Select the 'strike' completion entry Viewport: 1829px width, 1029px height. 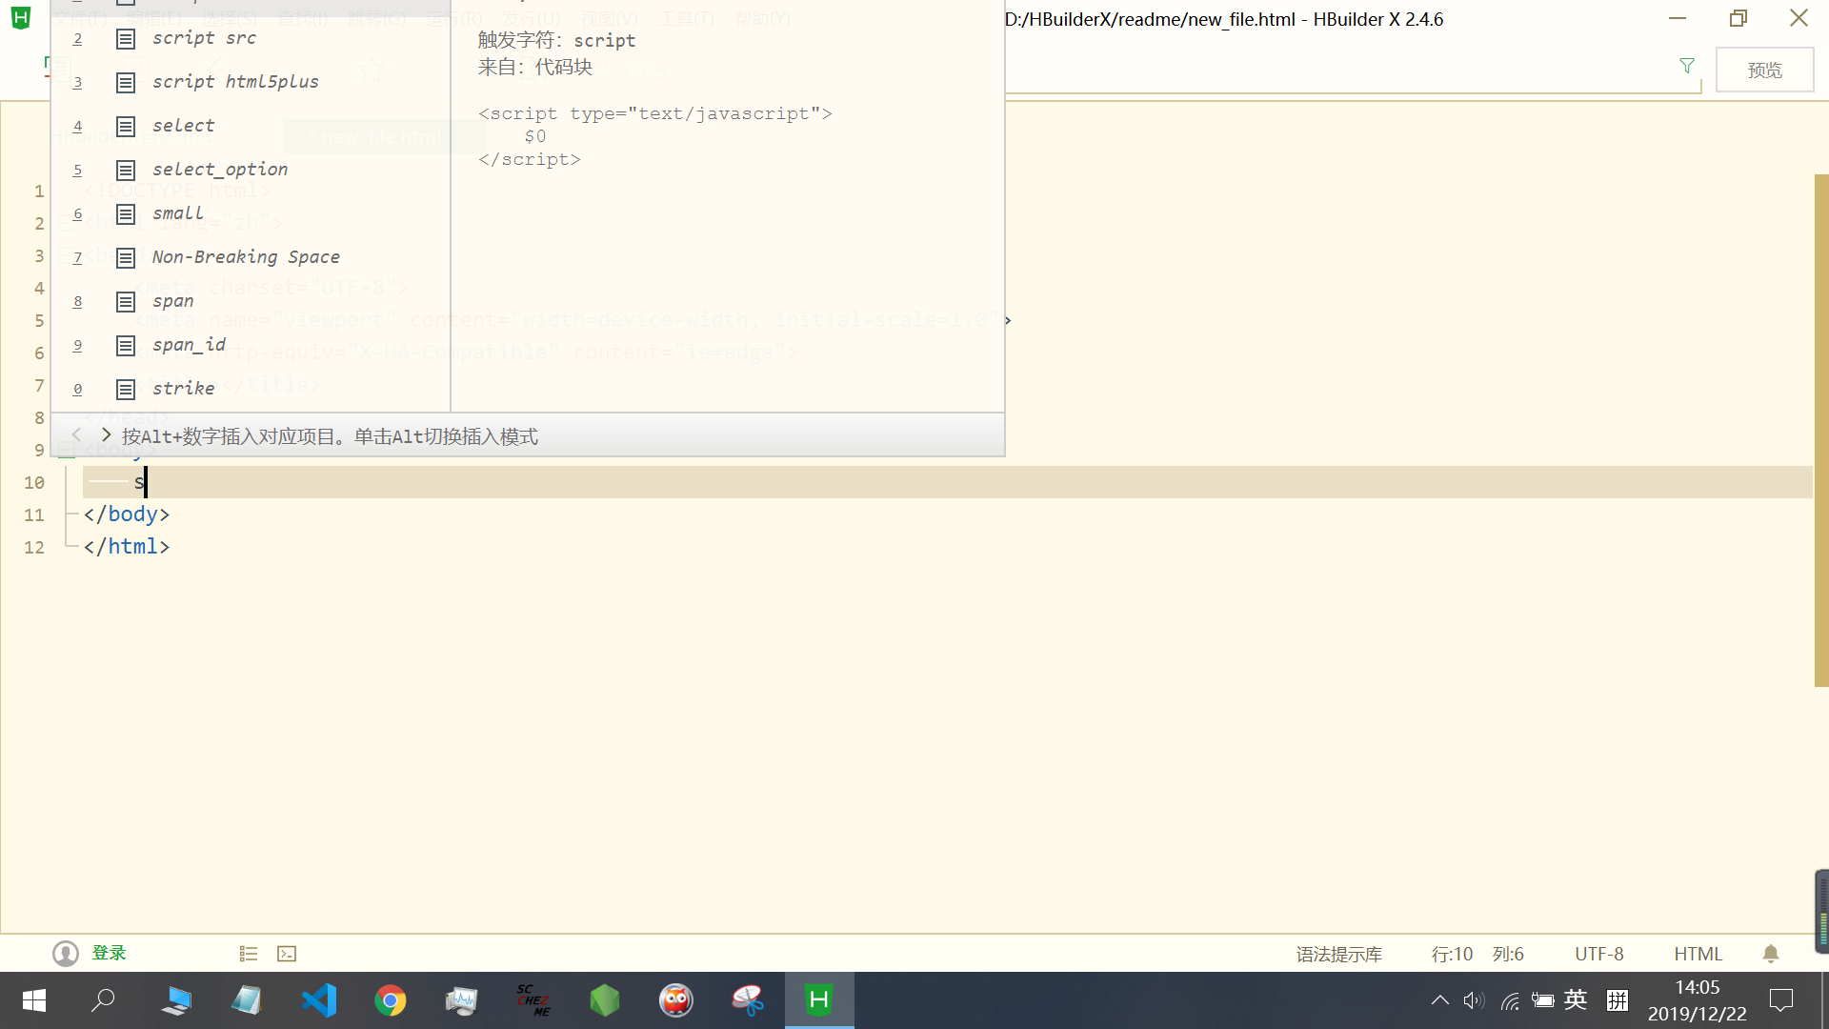[x=251, y=389]
